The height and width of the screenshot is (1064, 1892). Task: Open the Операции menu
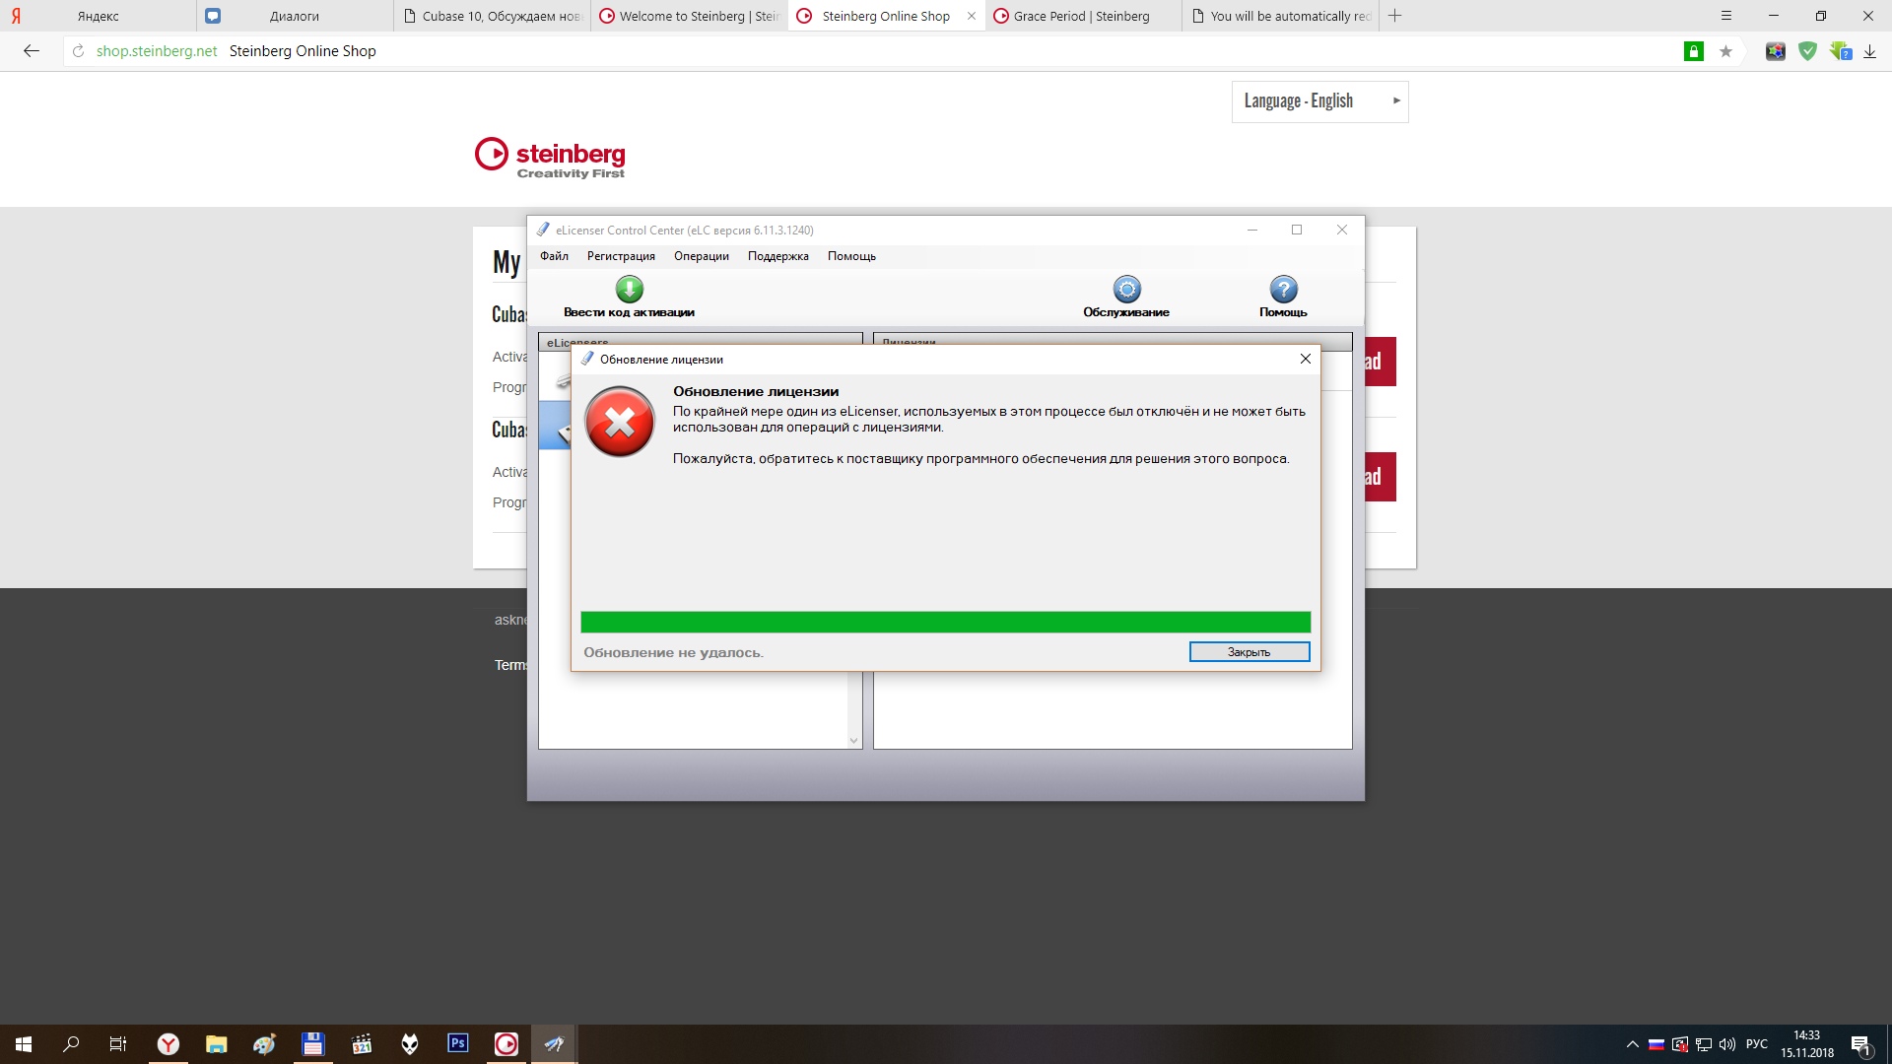[701, 256]
